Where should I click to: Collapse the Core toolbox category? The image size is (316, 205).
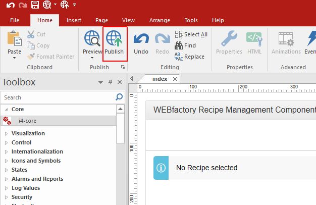7,110
